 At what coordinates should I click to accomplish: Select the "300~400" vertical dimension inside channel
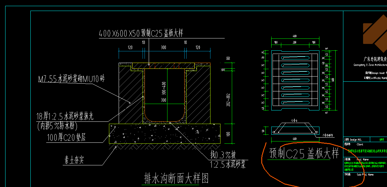click(164, 88)
